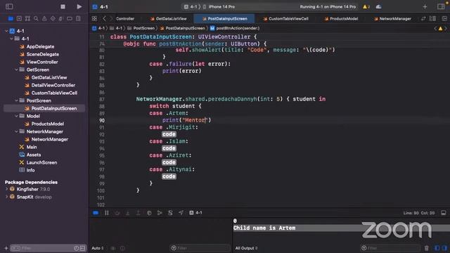
Task: Open the report navigator
Action: (x=78, y=19)
